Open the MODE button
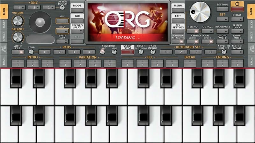Viewport: 255px width, 143px height. 77,11
